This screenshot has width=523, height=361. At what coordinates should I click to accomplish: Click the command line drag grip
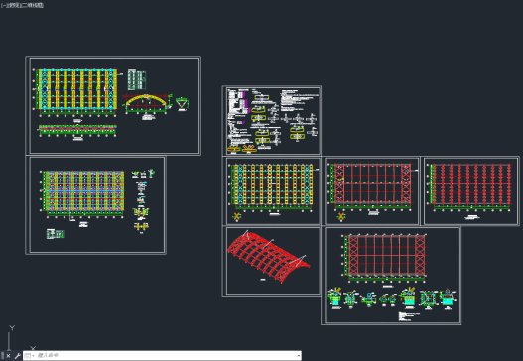[x=2, y=356]
